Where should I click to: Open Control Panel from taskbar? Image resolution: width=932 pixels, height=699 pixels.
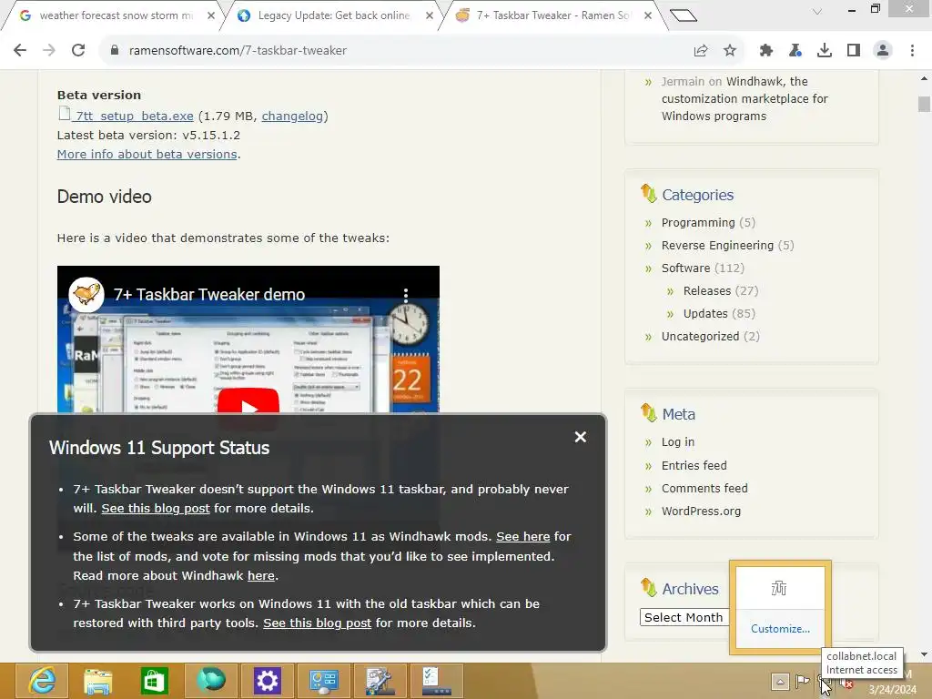(324, 681)
